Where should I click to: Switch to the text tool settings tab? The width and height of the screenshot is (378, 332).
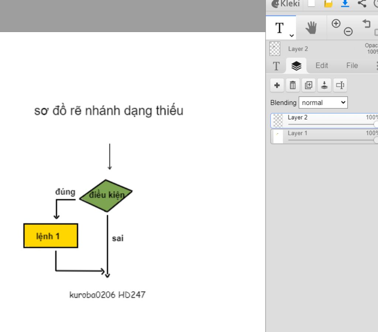pyautogui.click(x=276, y=66)
